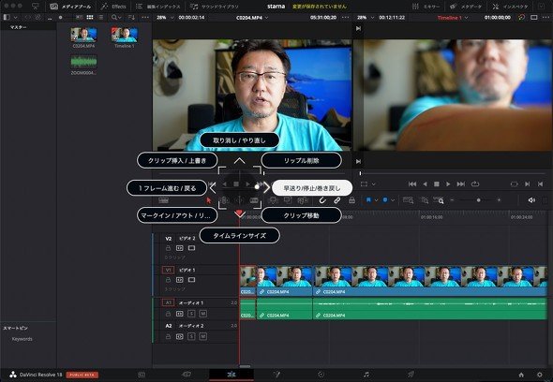
Task: Solo audio track A1 with S button
Action: (x=191, y=314)
